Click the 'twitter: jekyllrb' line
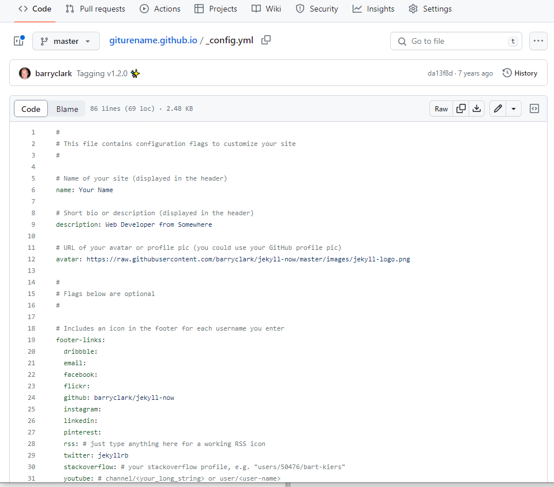Screen dimensions: 554x487 point(96,456)
